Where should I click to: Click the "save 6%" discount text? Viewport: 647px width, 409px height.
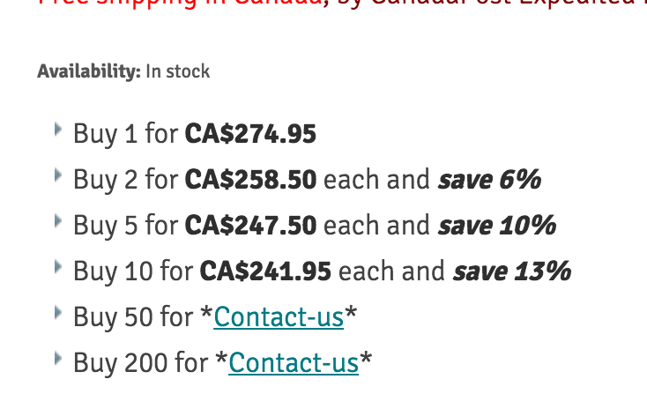pos(489,180)
